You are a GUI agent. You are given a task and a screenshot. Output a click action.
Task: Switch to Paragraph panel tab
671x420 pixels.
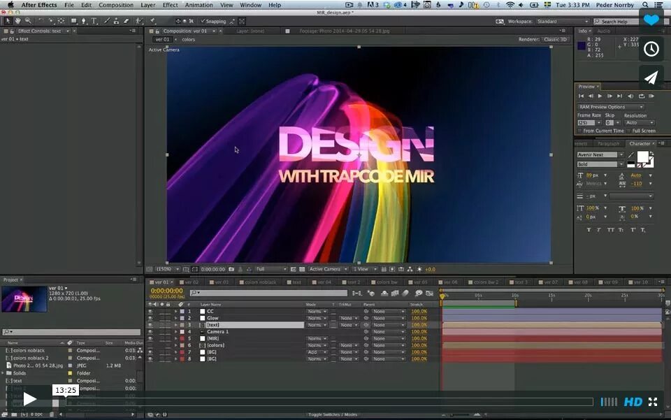(x=608, y=144)
